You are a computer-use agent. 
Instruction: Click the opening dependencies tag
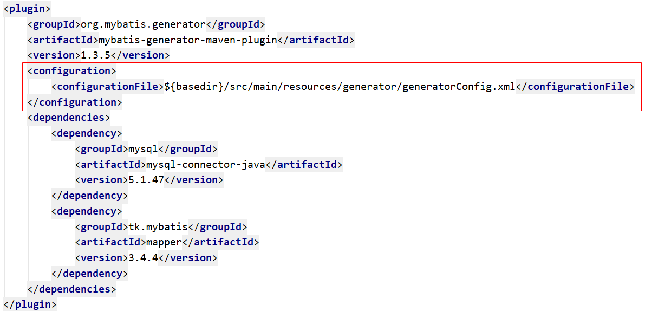tap(69, 118)
